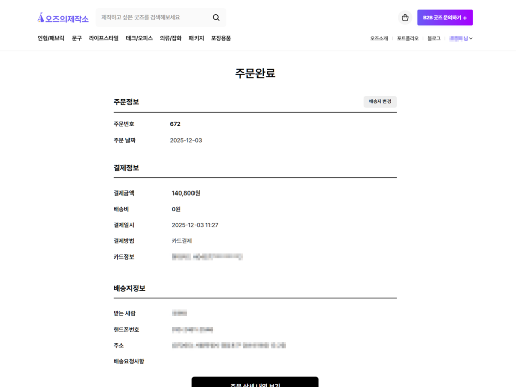Open the 문구 category menu
The width and height of the screenshot is (516, 387).
(76, 38)
